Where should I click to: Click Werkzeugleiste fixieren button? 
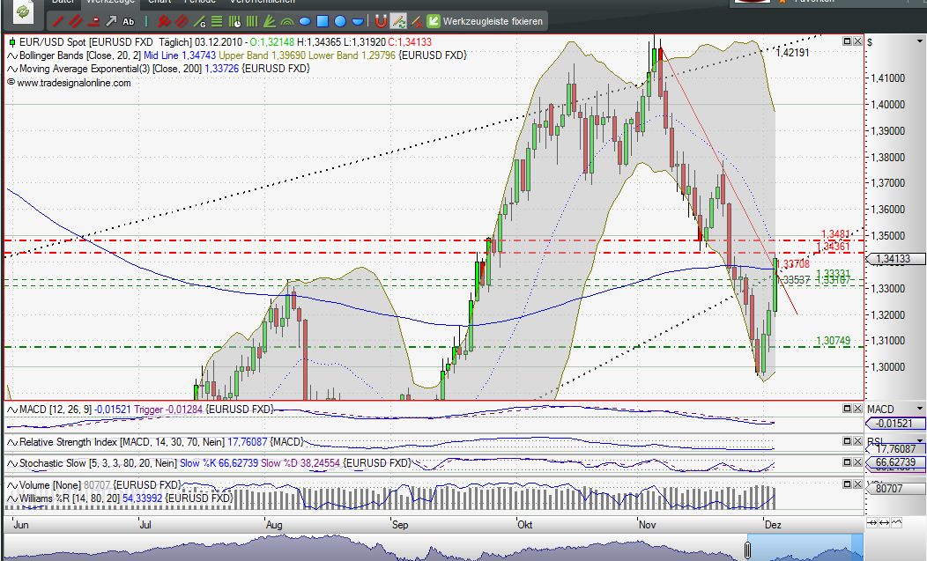(485, 21)
